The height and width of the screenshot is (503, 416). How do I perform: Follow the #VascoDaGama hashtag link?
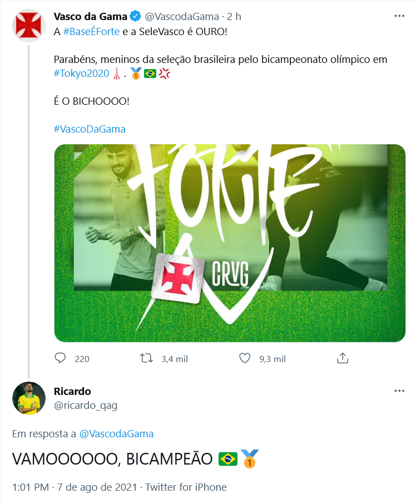(90, 129)
